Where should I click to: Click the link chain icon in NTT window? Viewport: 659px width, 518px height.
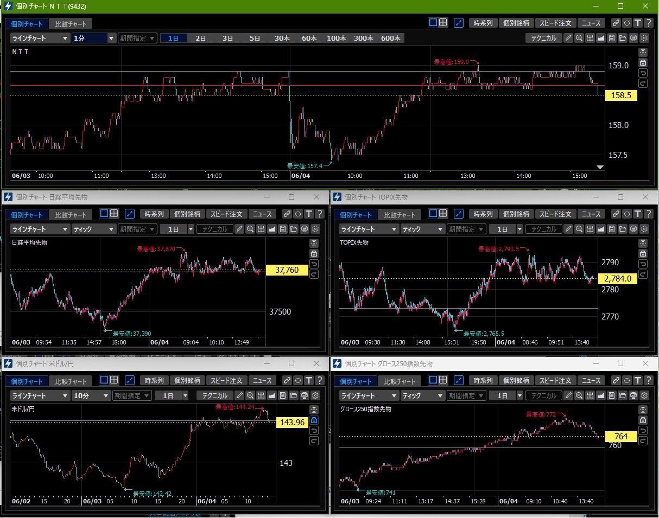point(616,23)
